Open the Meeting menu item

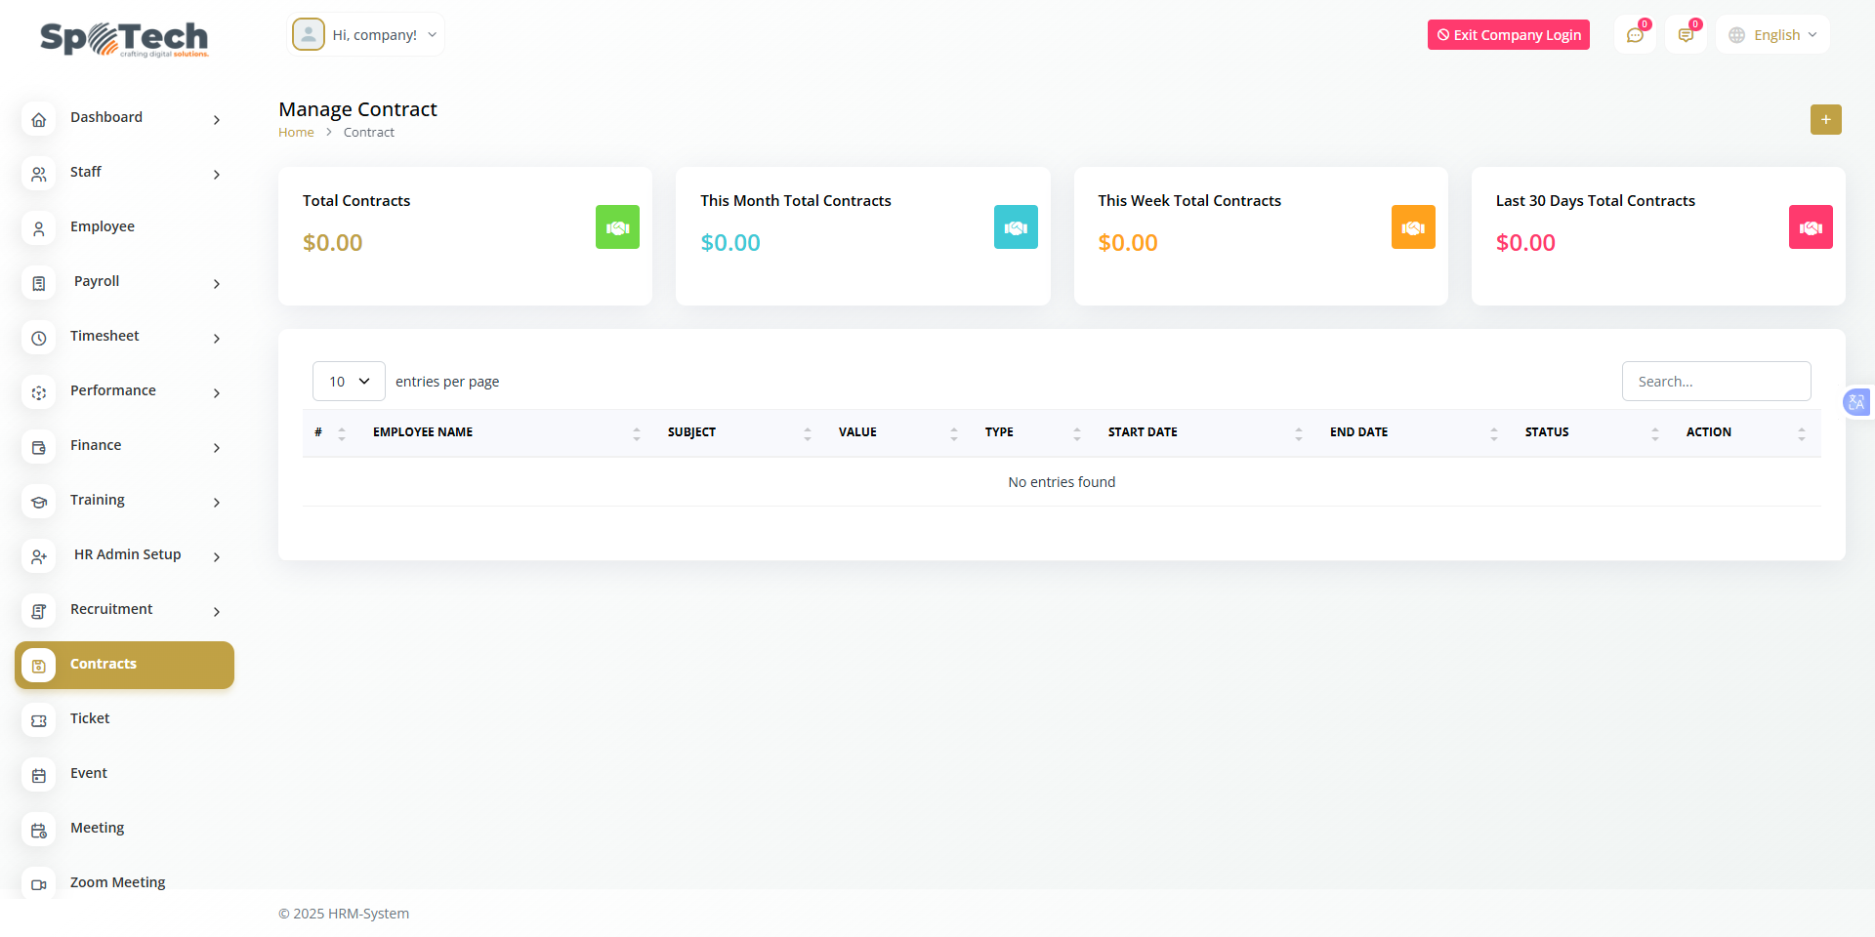(98, 828)
